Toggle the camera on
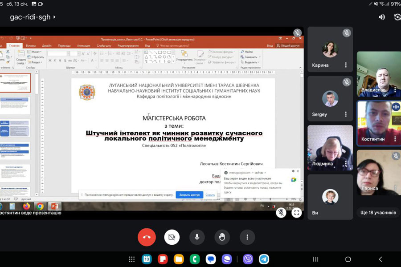This screenshot has width=401, height=267. [x=172, y=237]
